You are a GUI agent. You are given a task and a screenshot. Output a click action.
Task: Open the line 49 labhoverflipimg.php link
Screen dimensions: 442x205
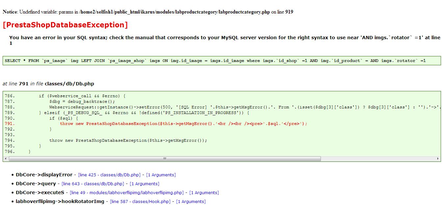127,193
